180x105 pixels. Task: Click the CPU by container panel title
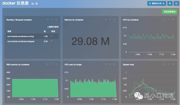(x=130, y=20)
